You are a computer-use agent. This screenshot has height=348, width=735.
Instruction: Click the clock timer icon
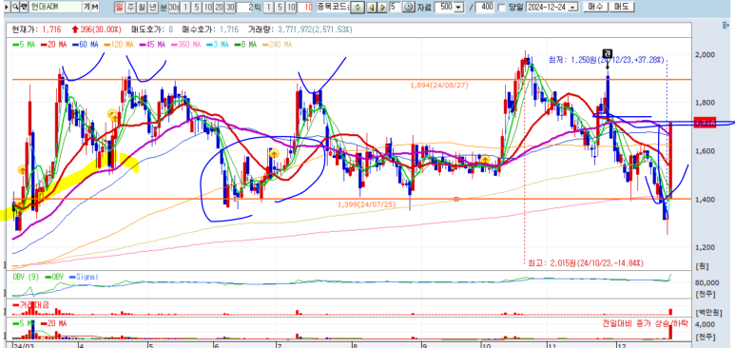[409, 7]
